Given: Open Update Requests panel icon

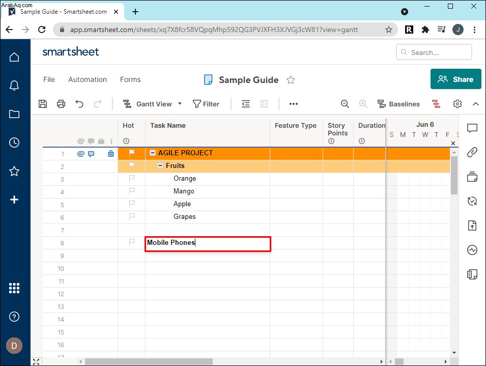Looking at the screenshot, I should pos(472,201).
